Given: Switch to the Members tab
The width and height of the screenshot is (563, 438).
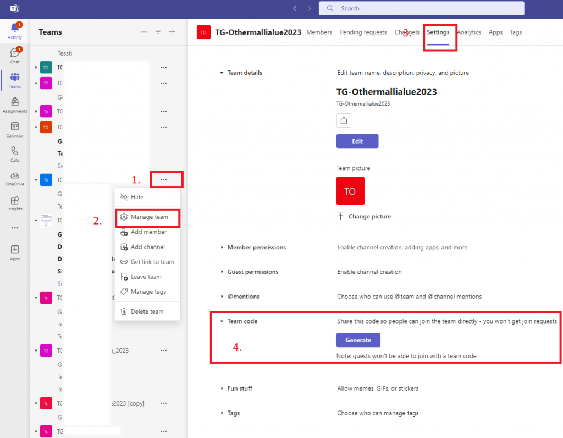Looking at the screenshot, I should (x=319, y=32).
